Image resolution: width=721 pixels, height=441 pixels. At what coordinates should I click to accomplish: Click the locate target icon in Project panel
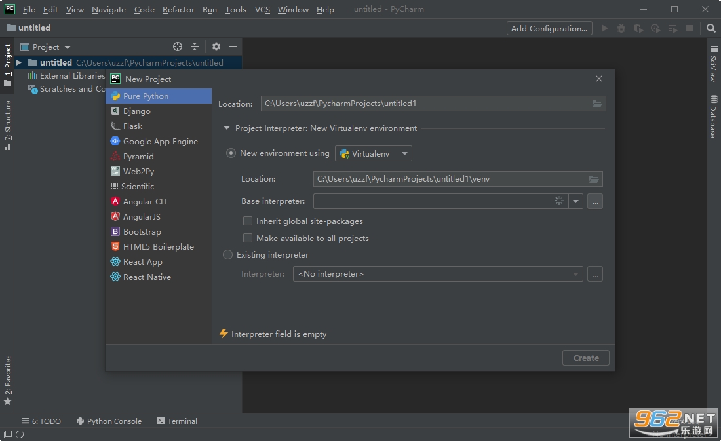tap(178, 47)
